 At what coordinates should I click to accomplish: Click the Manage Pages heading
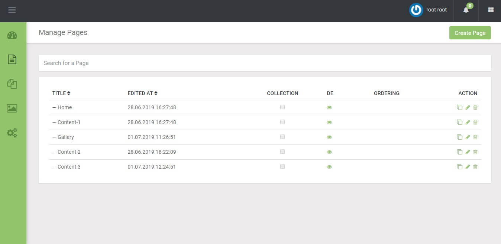click(63, 32)
